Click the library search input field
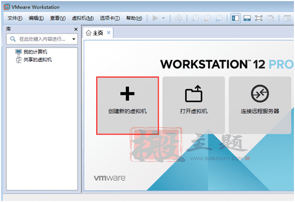Image resolution: width=295 pixels, height=202 pixels. pos(42,39)
